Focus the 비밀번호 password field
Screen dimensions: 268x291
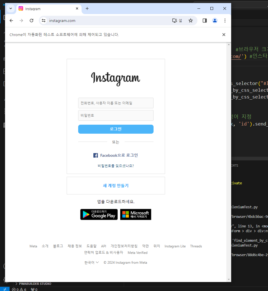point(116,115)
